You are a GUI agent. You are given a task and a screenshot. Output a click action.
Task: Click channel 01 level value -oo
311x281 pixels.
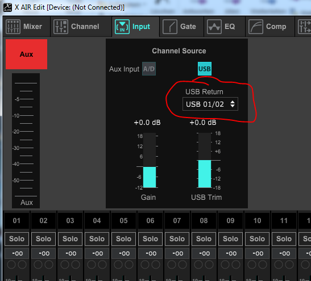[x=16, y=254]
